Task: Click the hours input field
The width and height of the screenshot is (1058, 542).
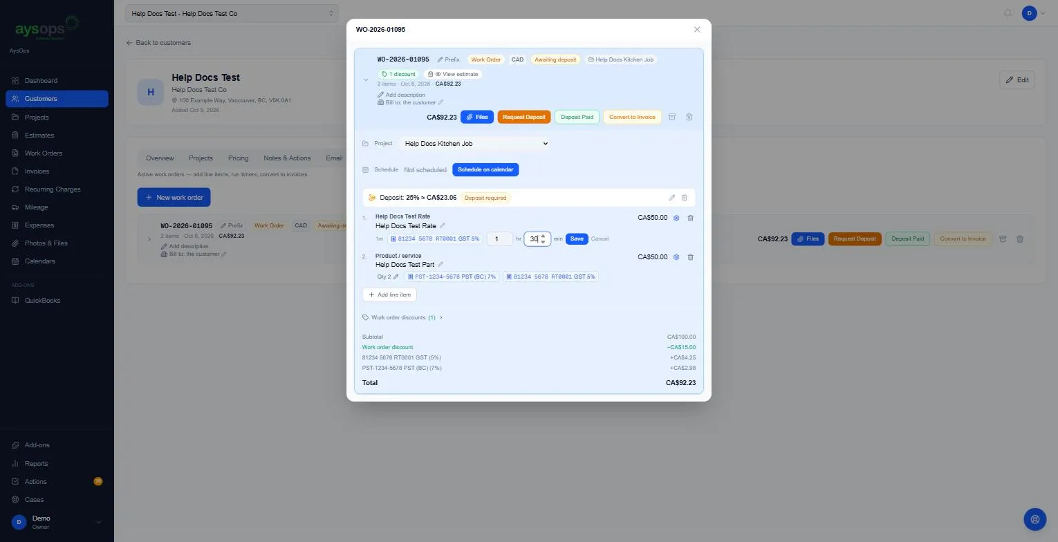Action: pos(499,239)
